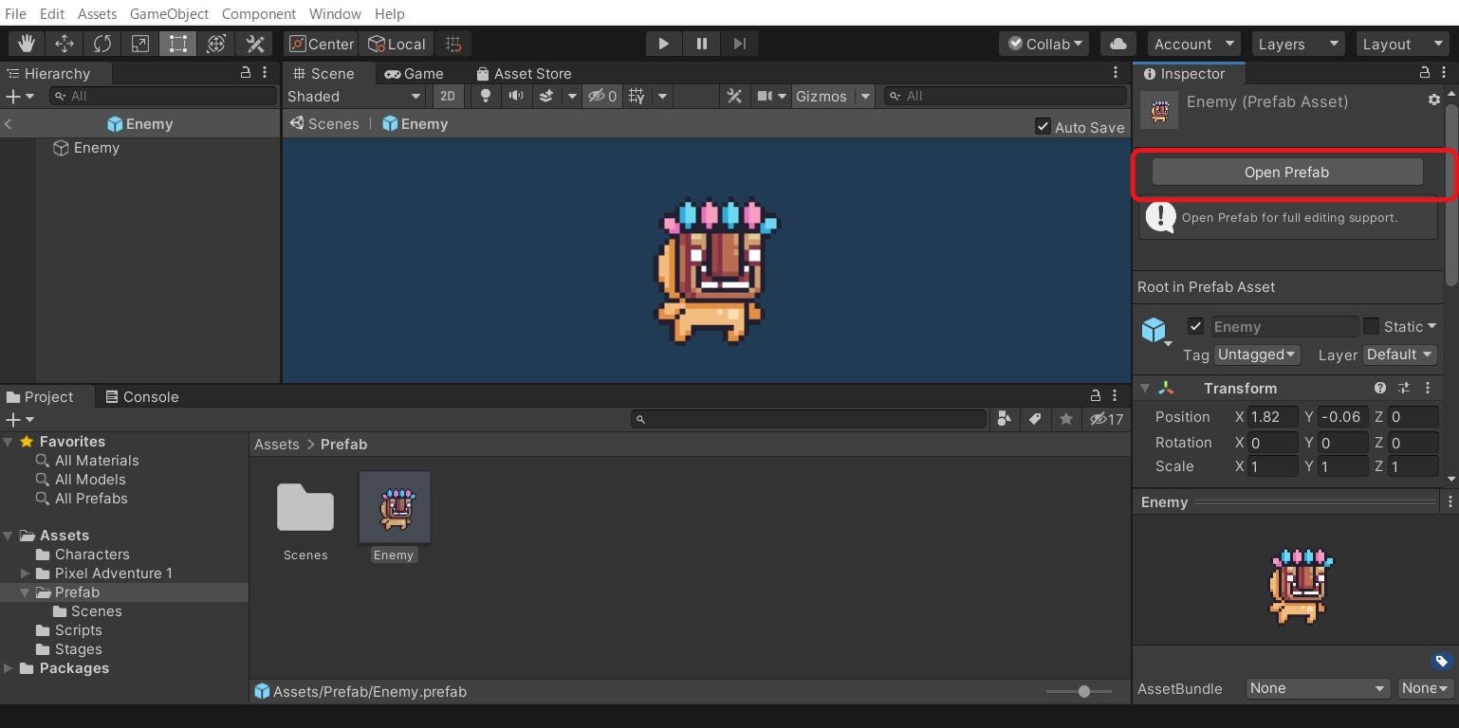Toggle Auto Save checkbox
Screen dimensions: 1459x728
point(1043,126)
